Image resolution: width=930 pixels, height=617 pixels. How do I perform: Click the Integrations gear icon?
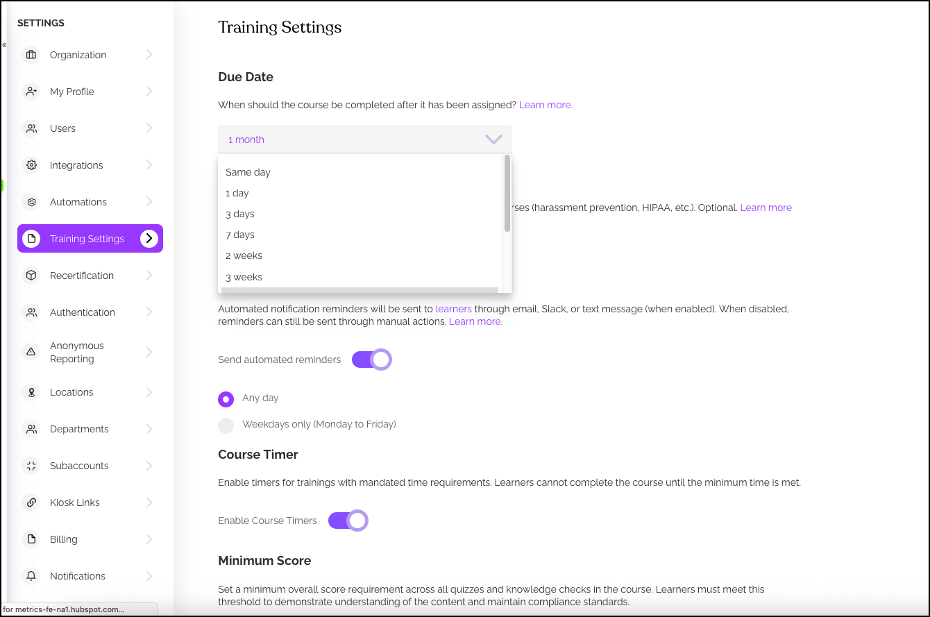point(31,165)
